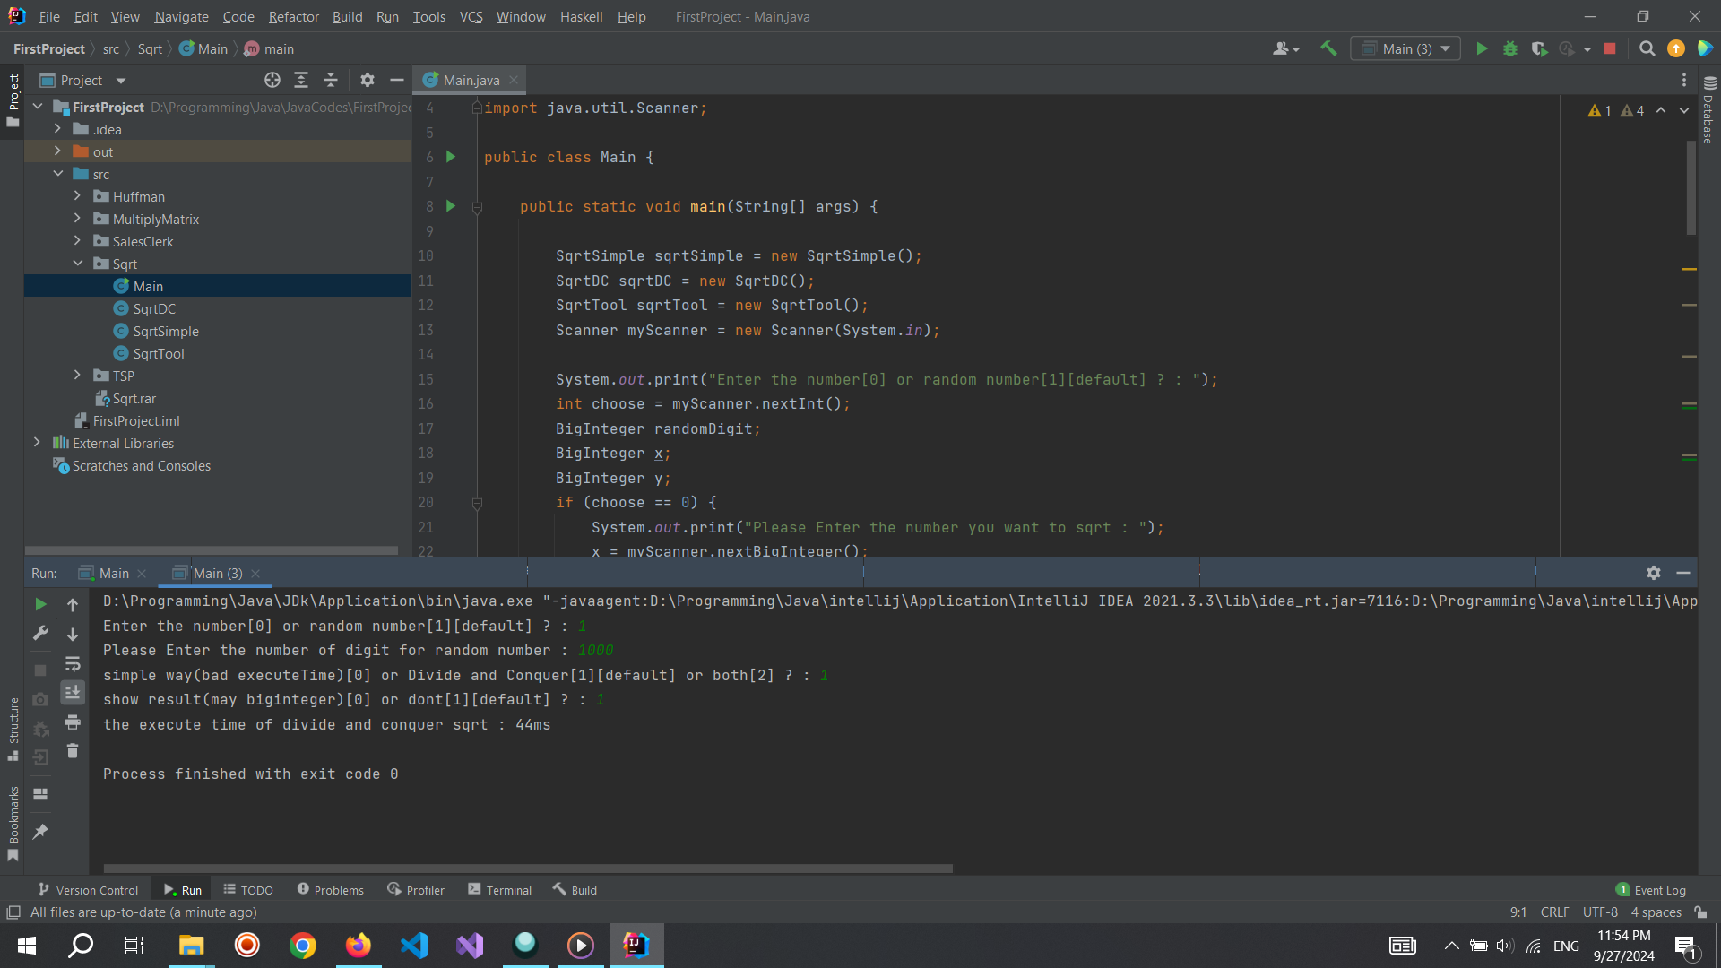Stop the running process in the toolbar
Viewport: 1721px width, 968px height.
tap(1610, 49)
